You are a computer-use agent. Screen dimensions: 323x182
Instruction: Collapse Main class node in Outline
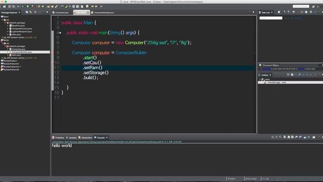click(x=260, y=79)
